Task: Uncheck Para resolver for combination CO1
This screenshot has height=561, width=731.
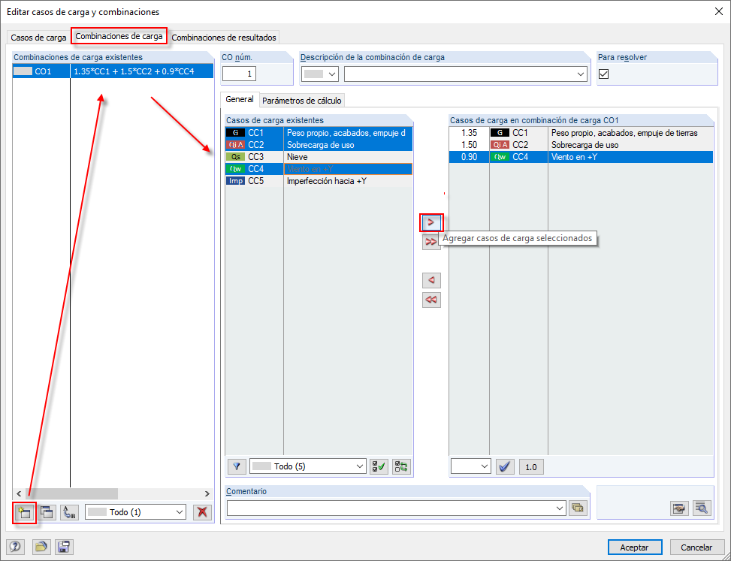Action: tap(603, 74)
